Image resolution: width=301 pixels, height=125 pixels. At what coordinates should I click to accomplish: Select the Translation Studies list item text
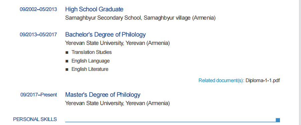click(92, 52)
